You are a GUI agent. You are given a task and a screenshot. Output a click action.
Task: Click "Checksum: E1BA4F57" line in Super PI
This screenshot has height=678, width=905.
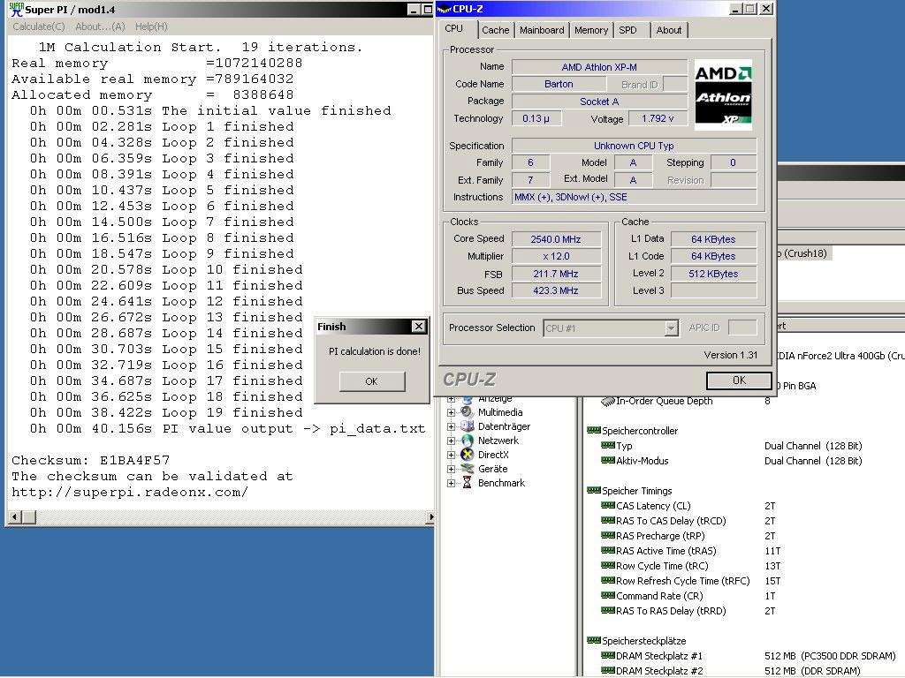pyautogui.click(x=91, y=460)
